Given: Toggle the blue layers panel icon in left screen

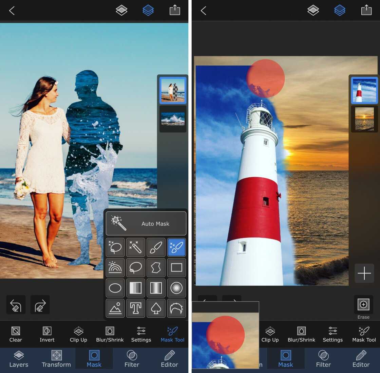Looking at the screenshot, I should point(148,11).
